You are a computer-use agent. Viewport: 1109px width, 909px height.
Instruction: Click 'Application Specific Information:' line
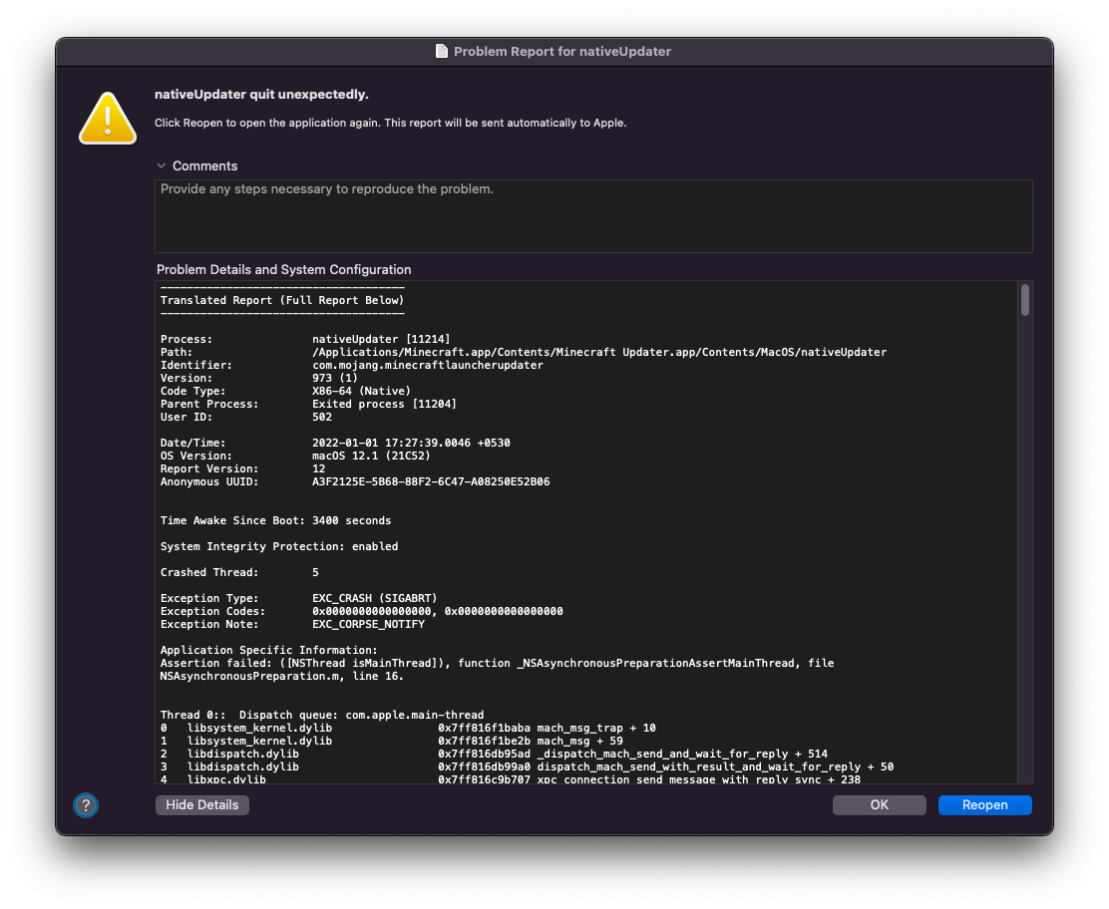click(269, 650)
